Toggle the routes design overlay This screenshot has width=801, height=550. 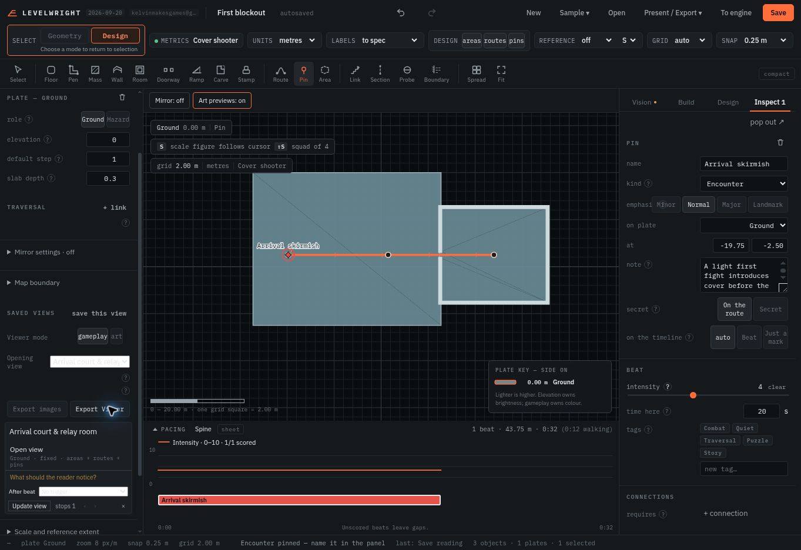(495, 41)
